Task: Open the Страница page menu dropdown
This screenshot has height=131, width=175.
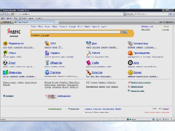Action: tap(170, 22)
